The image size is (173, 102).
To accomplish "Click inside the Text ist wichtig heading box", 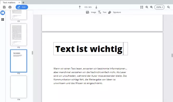I will click(91, 49).
